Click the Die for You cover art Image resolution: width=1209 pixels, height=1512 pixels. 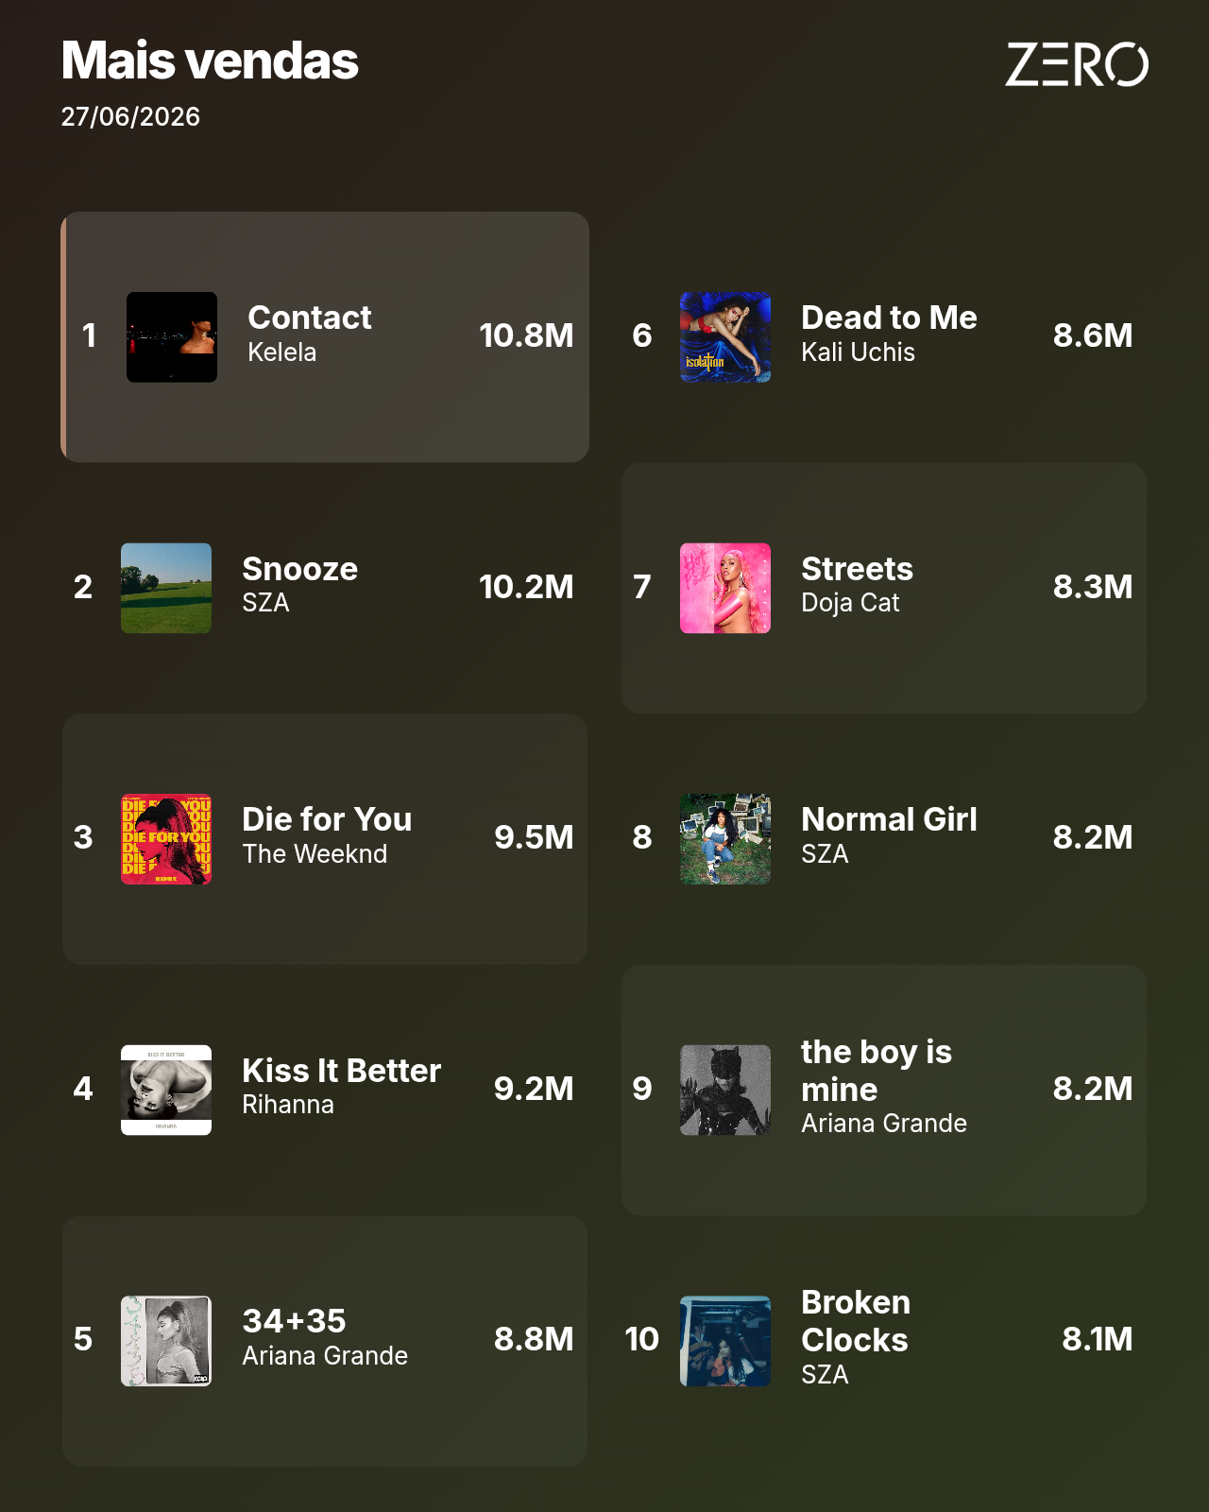tap(166, 839)
